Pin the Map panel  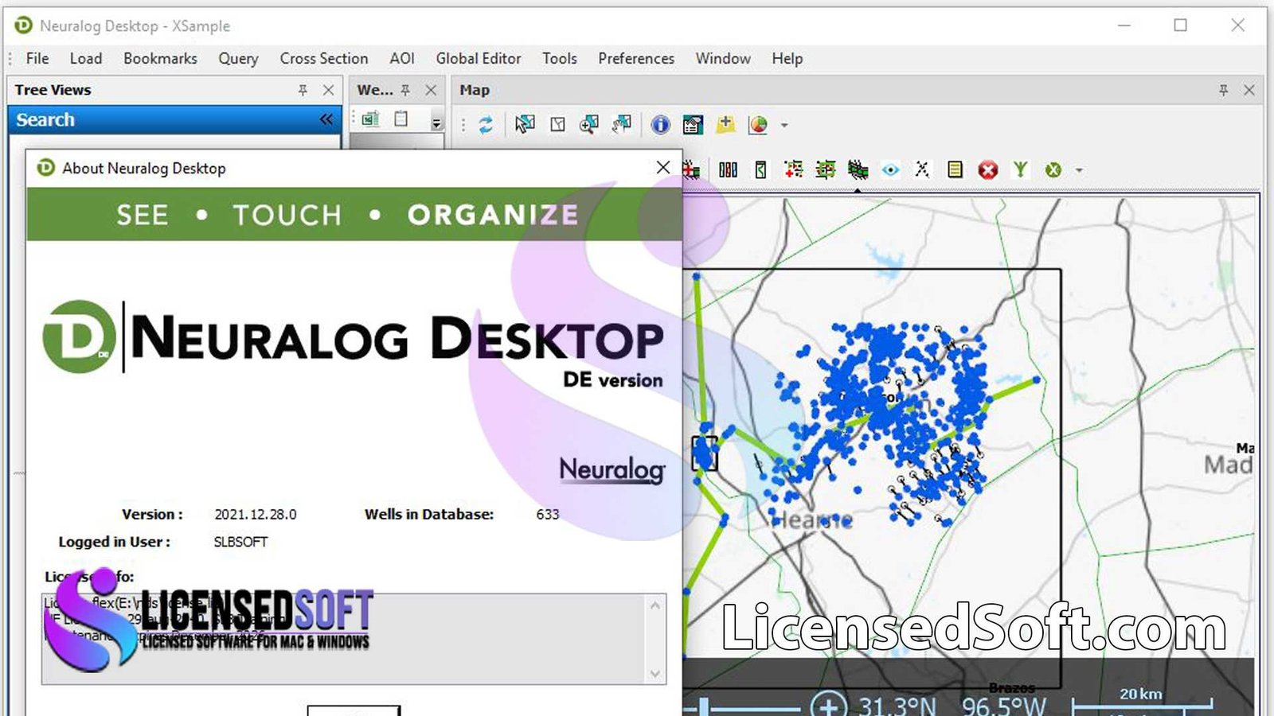pos(1224,91)
